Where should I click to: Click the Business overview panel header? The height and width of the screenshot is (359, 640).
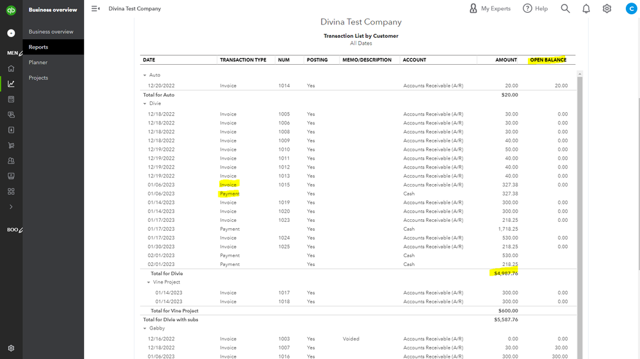coord(53,10)
